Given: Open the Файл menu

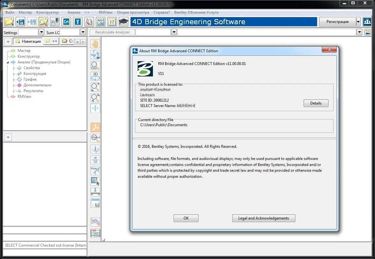Looking at the screenshot, I should tap(10, 12).
